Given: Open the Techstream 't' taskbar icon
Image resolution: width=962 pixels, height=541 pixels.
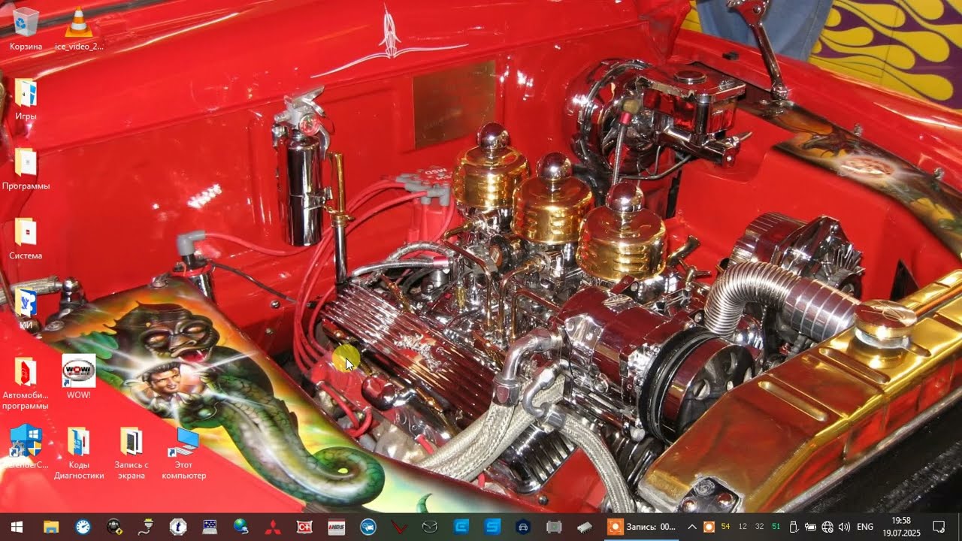Looking at the screenshot, I should (178, 527).
